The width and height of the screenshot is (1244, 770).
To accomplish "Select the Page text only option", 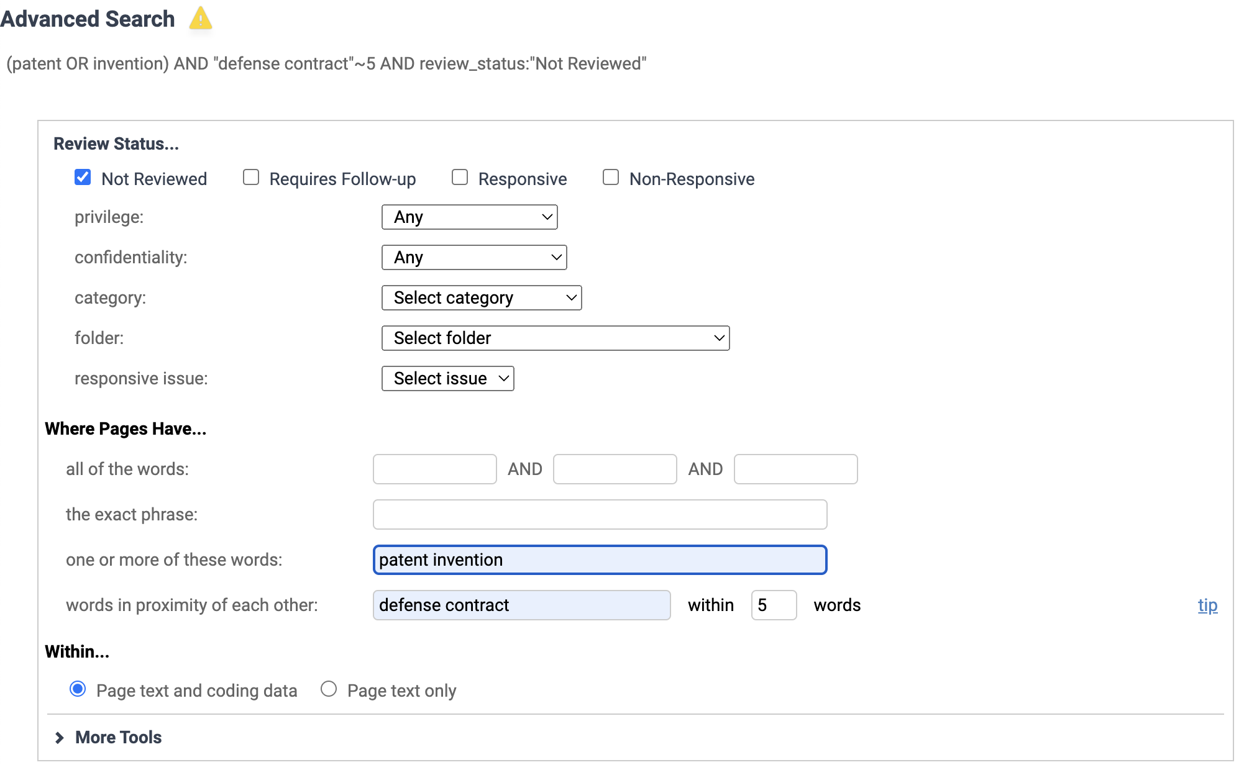I will (x=329, y=689).
